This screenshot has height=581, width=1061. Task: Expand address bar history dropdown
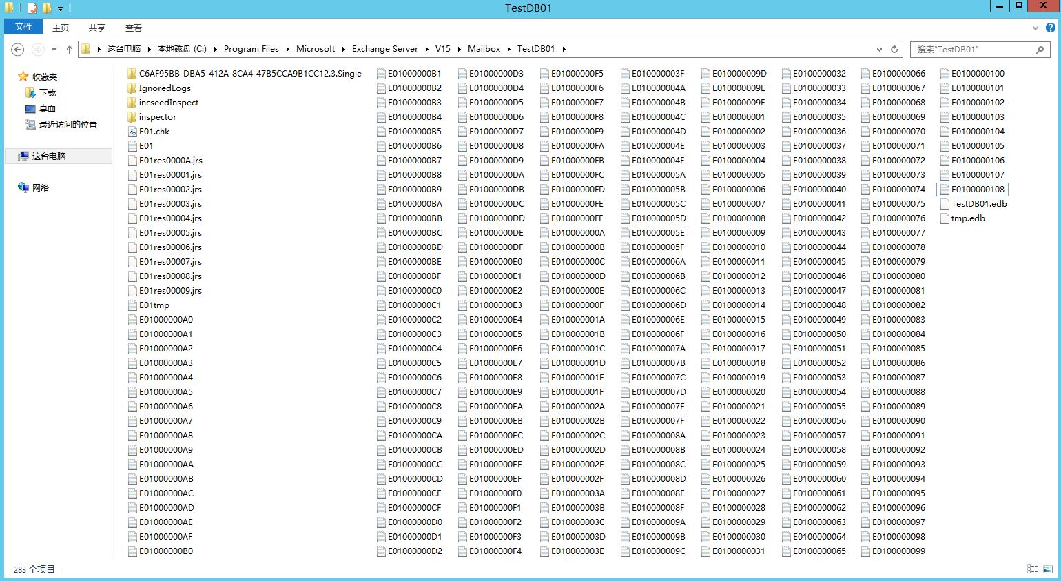pos(879,49)
